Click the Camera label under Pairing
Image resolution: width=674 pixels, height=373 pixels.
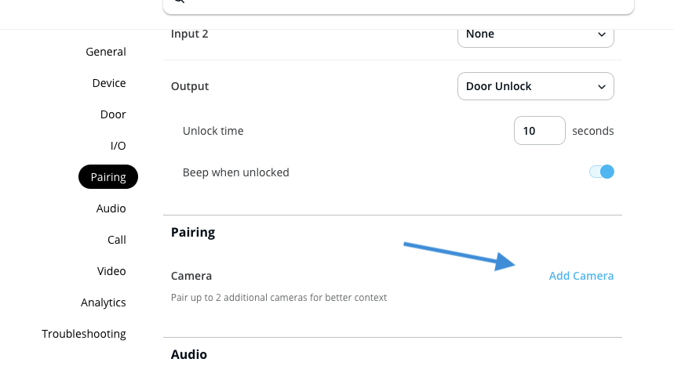coord(191,276)
